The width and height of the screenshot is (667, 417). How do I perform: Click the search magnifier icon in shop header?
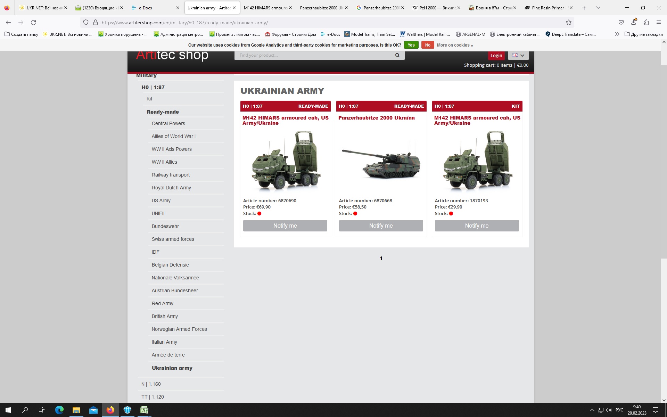(397, 55)
